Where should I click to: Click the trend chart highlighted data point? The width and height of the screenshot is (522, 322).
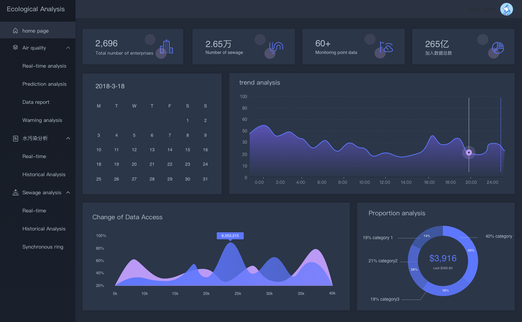tap(469, 152)
